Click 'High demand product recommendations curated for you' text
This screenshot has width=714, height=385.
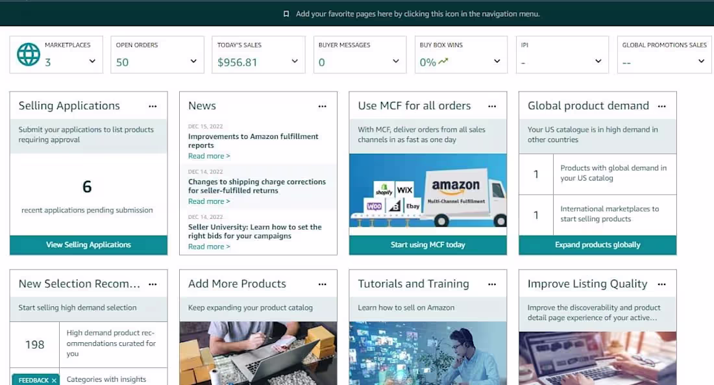111,343
